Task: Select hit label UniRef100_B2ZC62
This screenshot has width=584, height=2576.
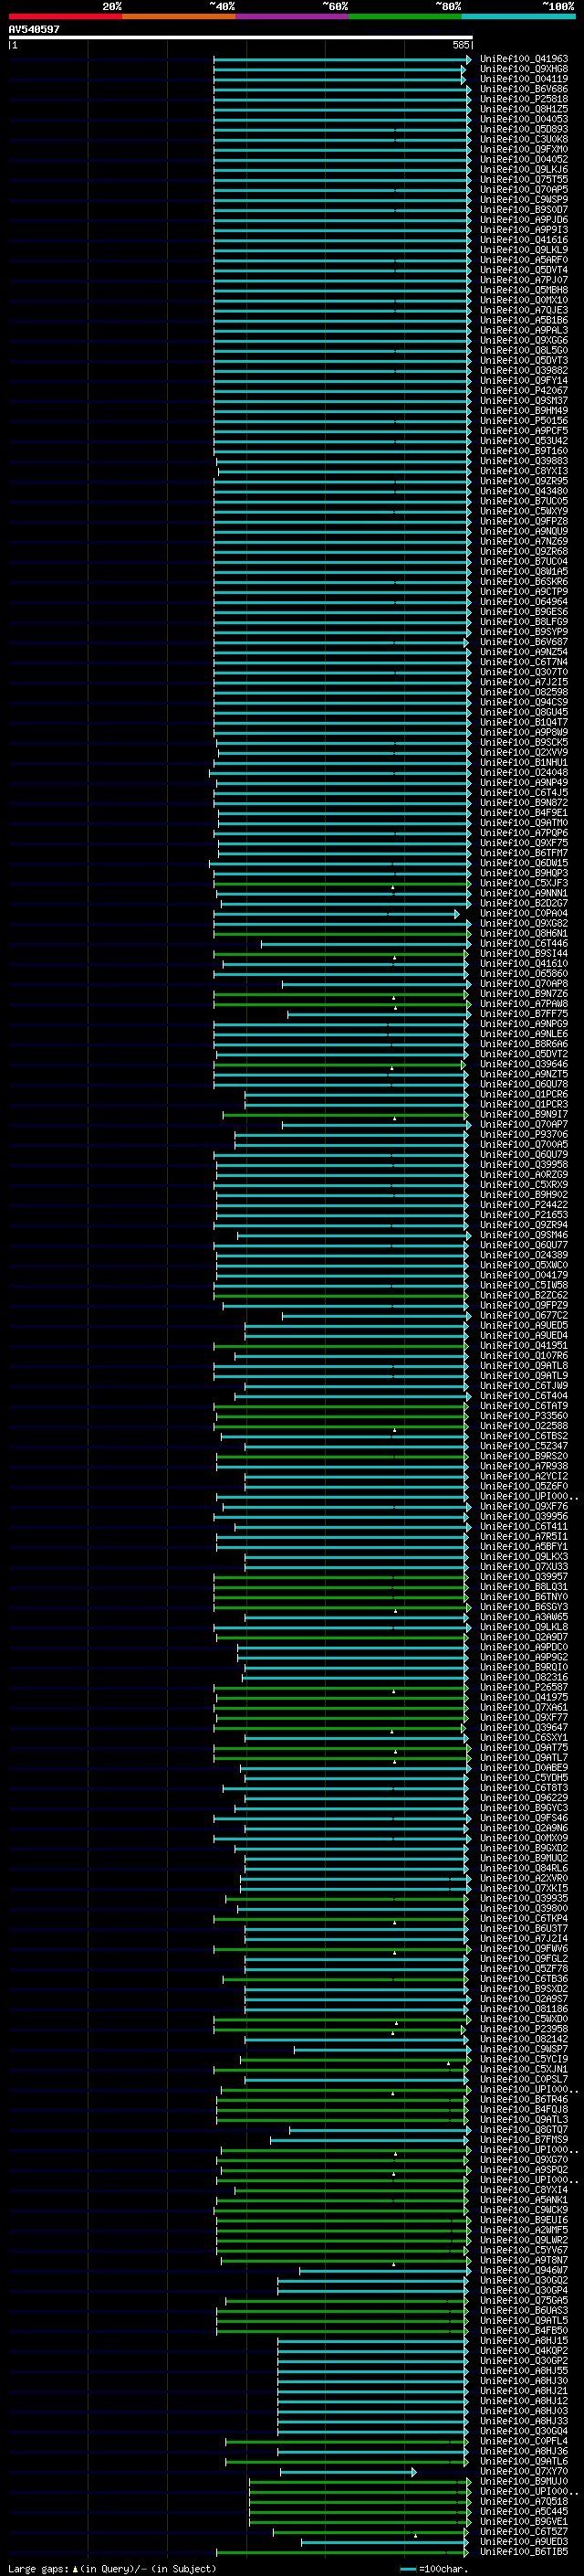Action: coord(524,1296)
